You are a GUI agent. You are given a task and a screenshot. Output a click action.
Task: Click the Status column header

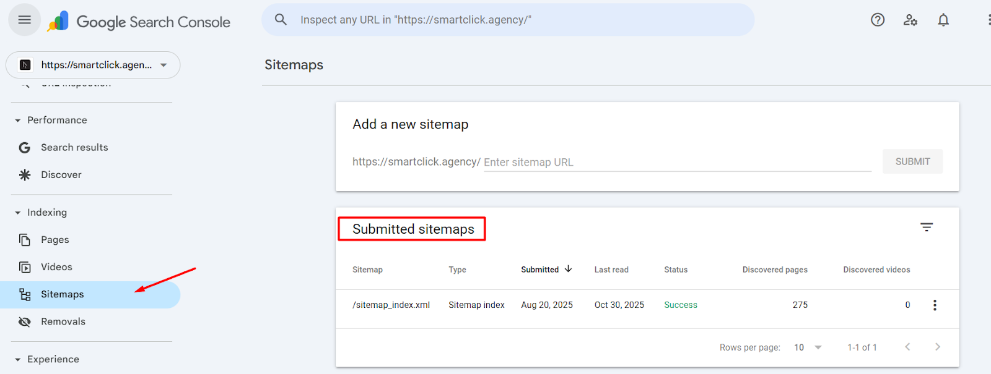(676, 270)
